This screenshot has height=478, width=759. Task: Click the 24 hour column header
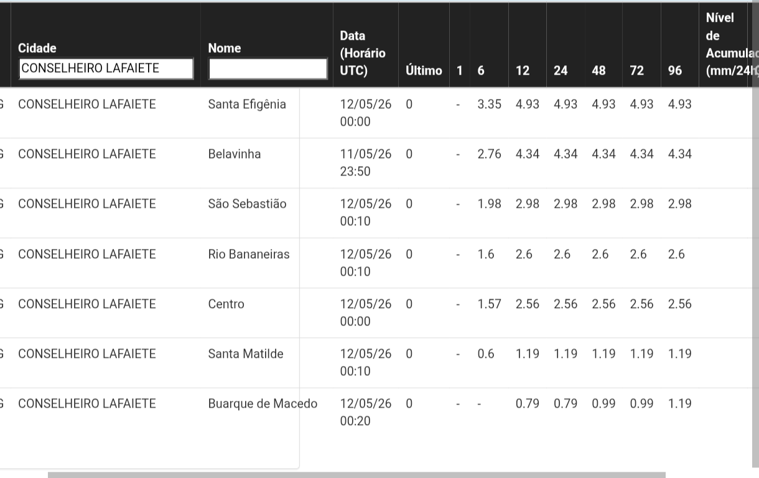point(561,70)
